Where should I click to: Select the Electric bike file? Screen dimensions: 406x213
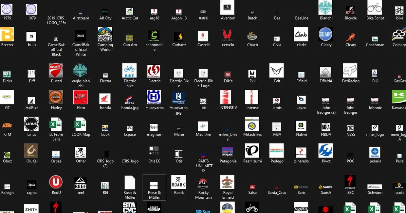pyautogui.click(x=130, y=71)
